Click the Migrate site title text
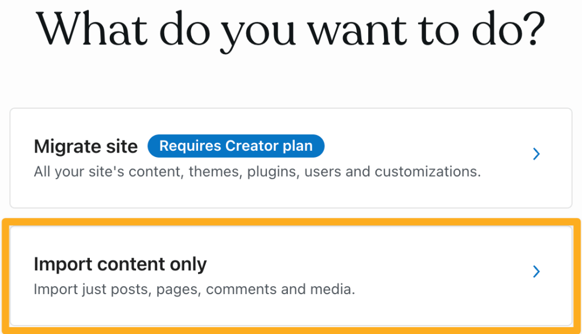This screenshot has height=334, width=582. pyautogui.click(x=85, y=147)
